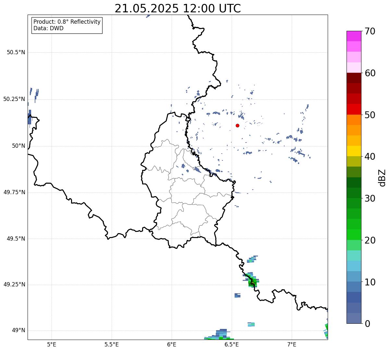The image size is (390, 351).
Task: Click the 6.5°E longitude label
Action: tap(232, 344)
